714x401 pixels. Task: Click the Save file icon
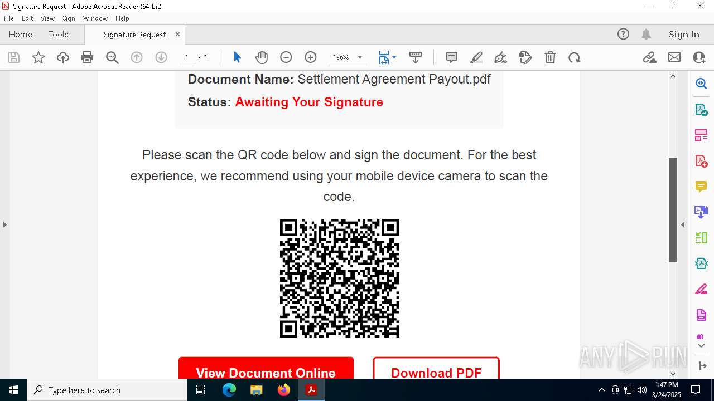pos(14,57)
